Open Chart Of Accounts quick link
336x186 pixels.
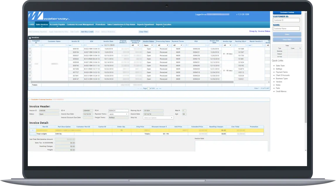(282, 75)
